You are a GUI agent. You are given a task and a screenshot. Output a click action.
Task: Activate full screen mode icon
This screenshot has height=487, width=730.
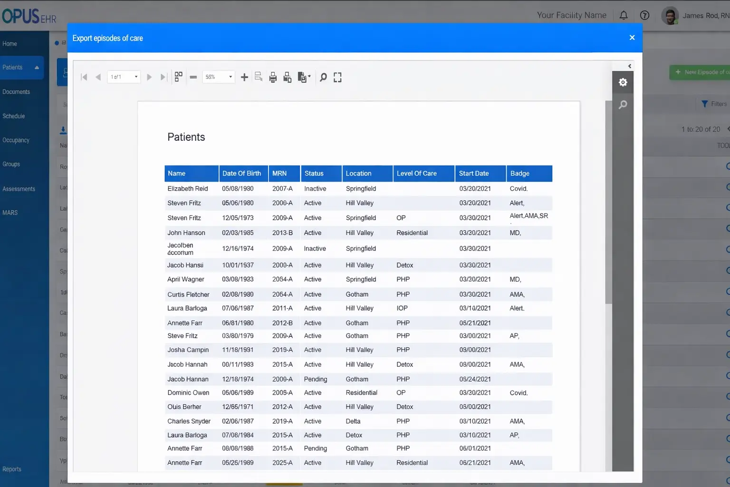(337, 77)
